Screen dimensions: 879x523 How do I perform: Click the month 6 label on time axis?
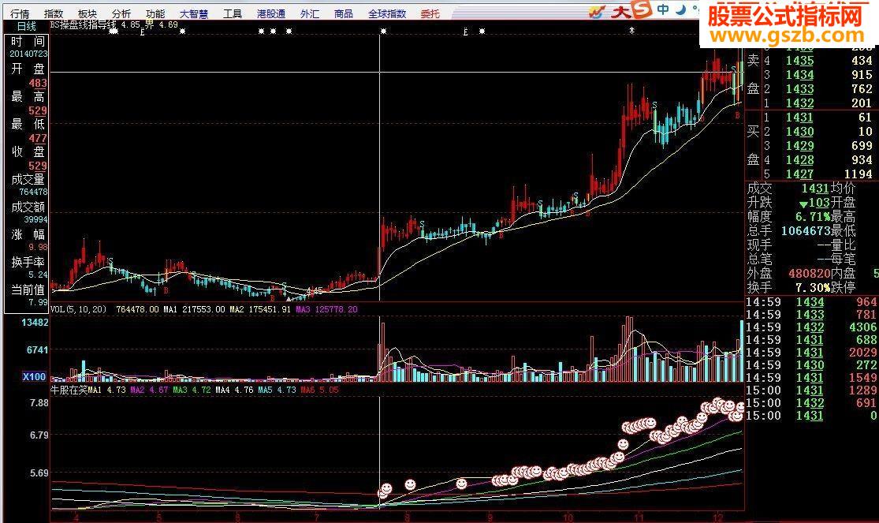pos(237,517)
